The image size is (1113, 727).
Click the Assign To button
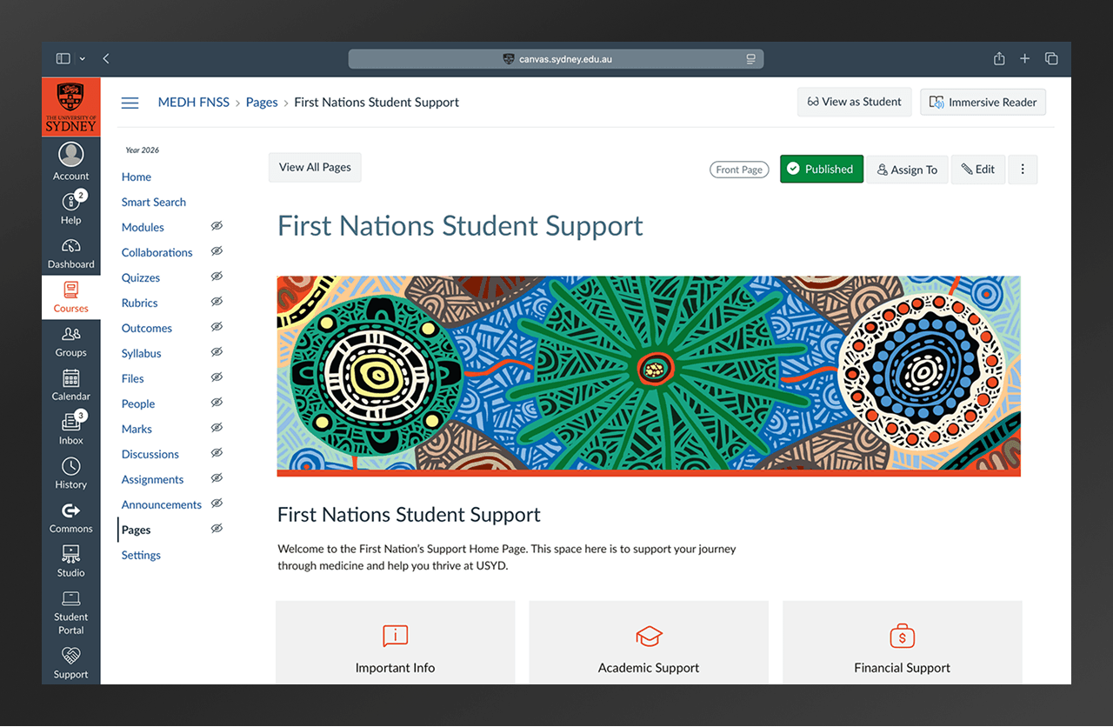tap(907, 170)
